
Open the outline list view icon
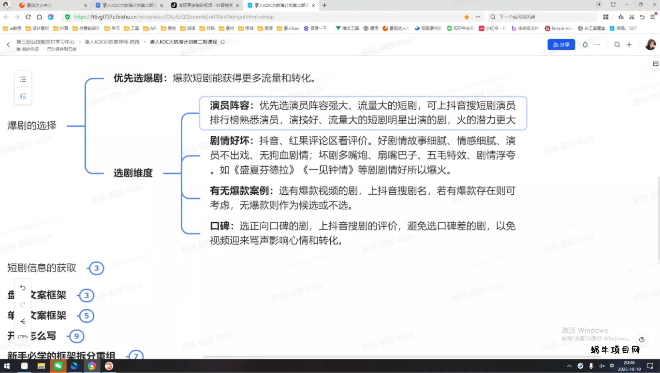coord(23,79)
